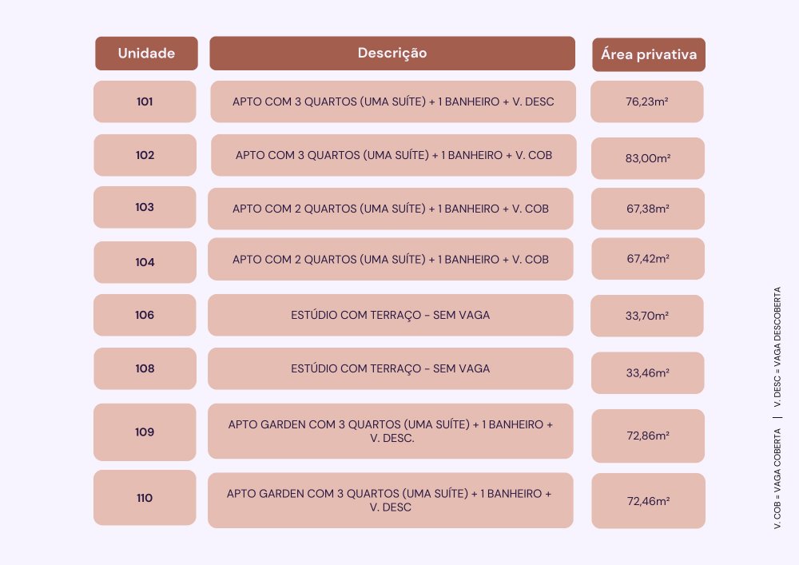Open the Apto Garden description for unit 109
Image resolution: width=799 pixels, height=565 pixels.
tap(391, 431)
